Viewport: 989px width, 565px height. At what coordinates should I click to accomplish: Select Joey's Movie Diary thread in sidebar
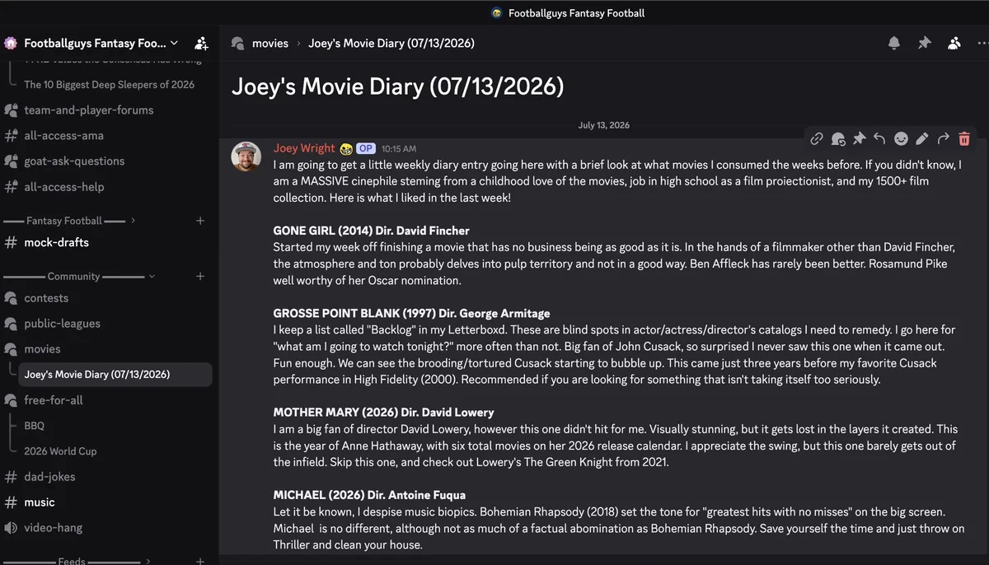coord(115,374)
